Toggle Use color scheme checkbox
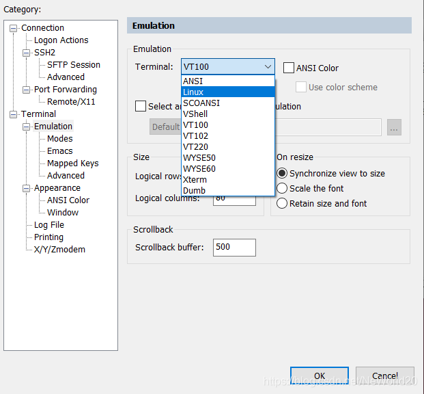424x394 pixels. pyautogui.click(x=300, y=87)
